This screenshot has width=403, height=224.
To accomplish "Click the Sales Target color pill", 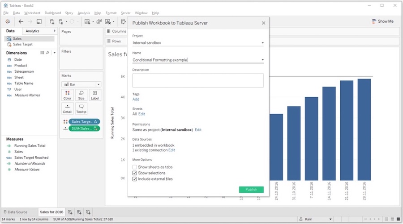I will (x=84, y=122).
